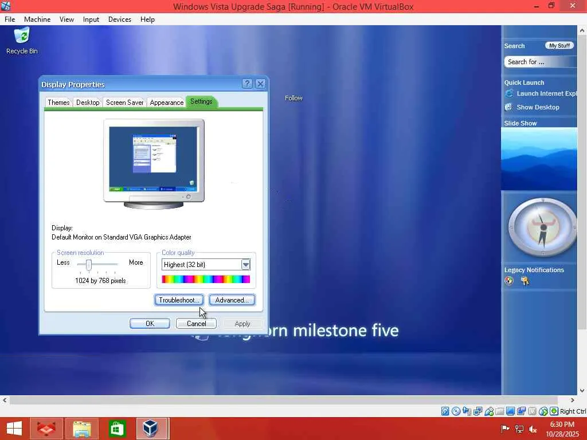Click the Follow label on desktop
The image size is (587, 440).
pos(293,98)
